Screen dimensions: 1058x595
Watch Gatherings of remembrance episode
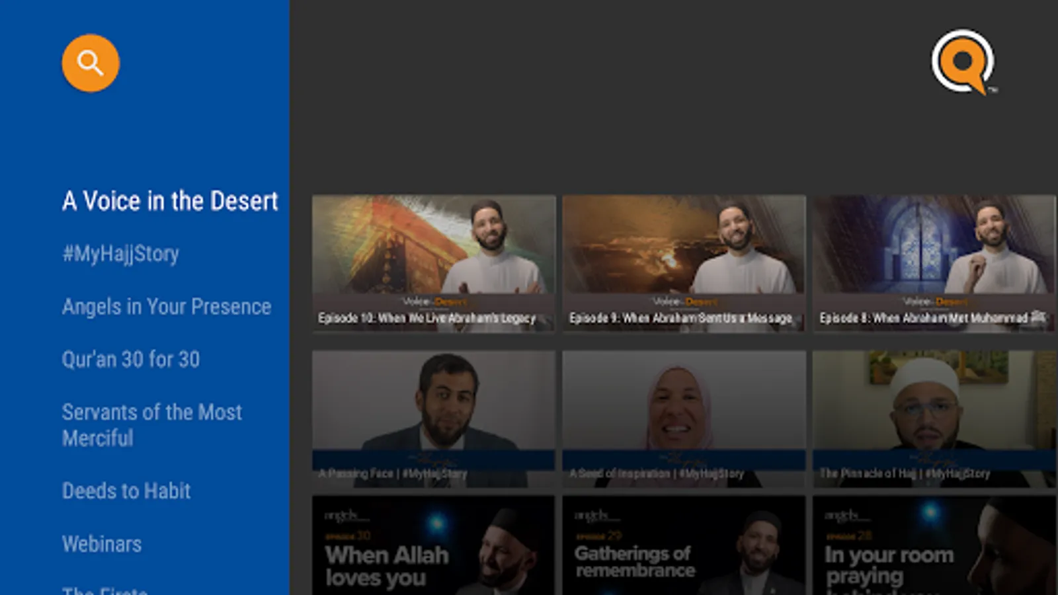684,545
